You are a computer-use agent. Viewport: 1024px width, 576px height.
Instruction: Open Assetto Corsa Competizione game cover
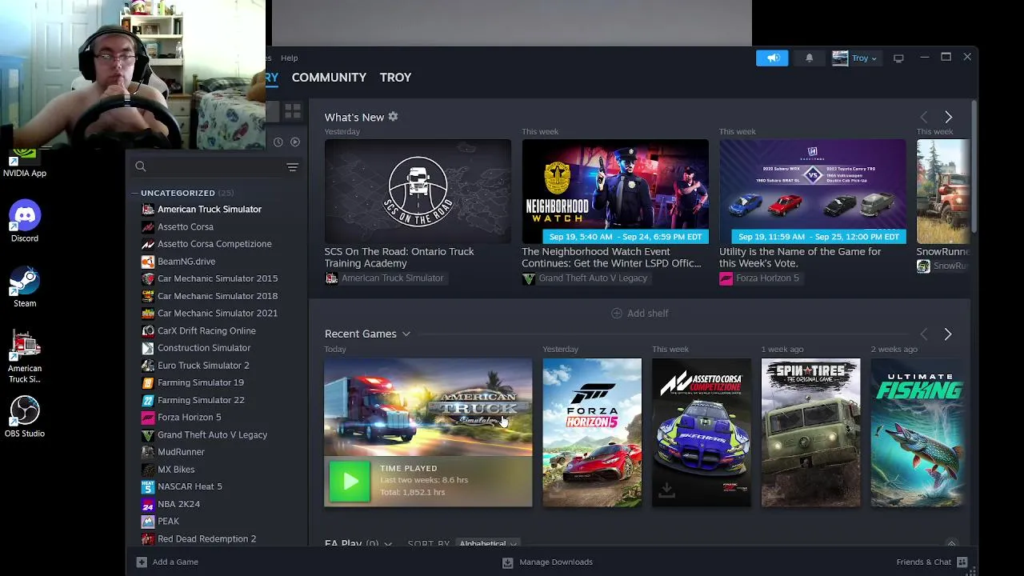click(x=702, y=432)
